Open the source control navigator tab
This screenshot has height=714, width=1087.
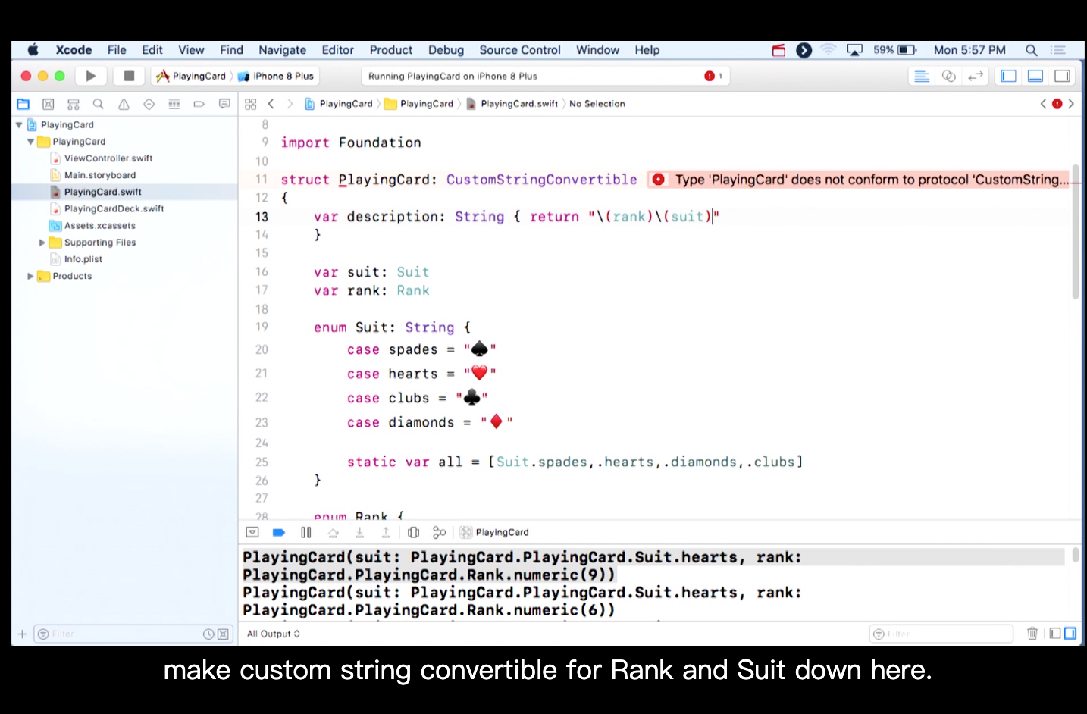pyautogui.click(x=49, y=104)
